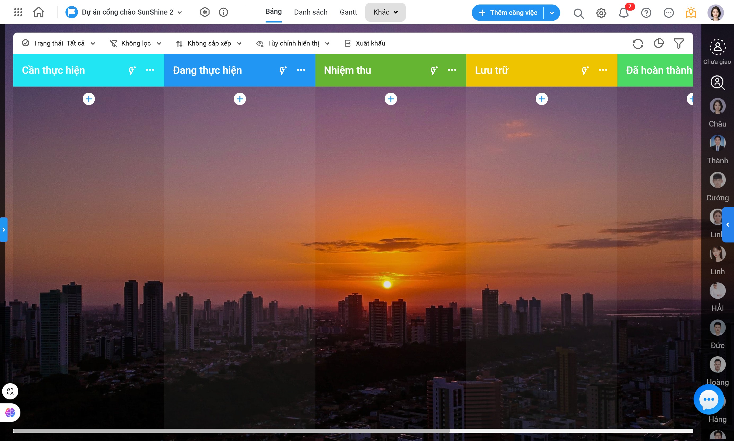Click the horizontal scrollbar at the bottom
Image resolution: width=734 pixels, height=441 pixels.
(231, 431)
